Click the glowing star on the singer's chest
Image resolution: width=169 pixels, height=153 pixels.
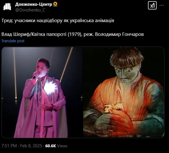click(50, 87)
